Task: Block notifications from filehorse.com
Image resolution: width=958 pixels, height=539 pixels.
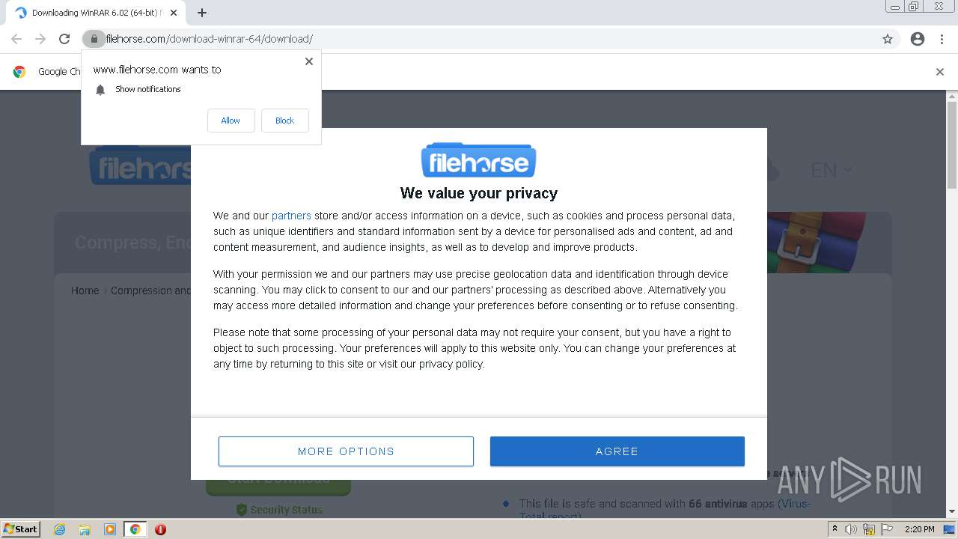Action: tap(284, 121)
